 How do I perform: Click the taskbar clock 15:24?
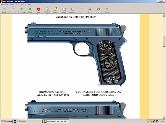pyautogui.click(x=162, y=122)
